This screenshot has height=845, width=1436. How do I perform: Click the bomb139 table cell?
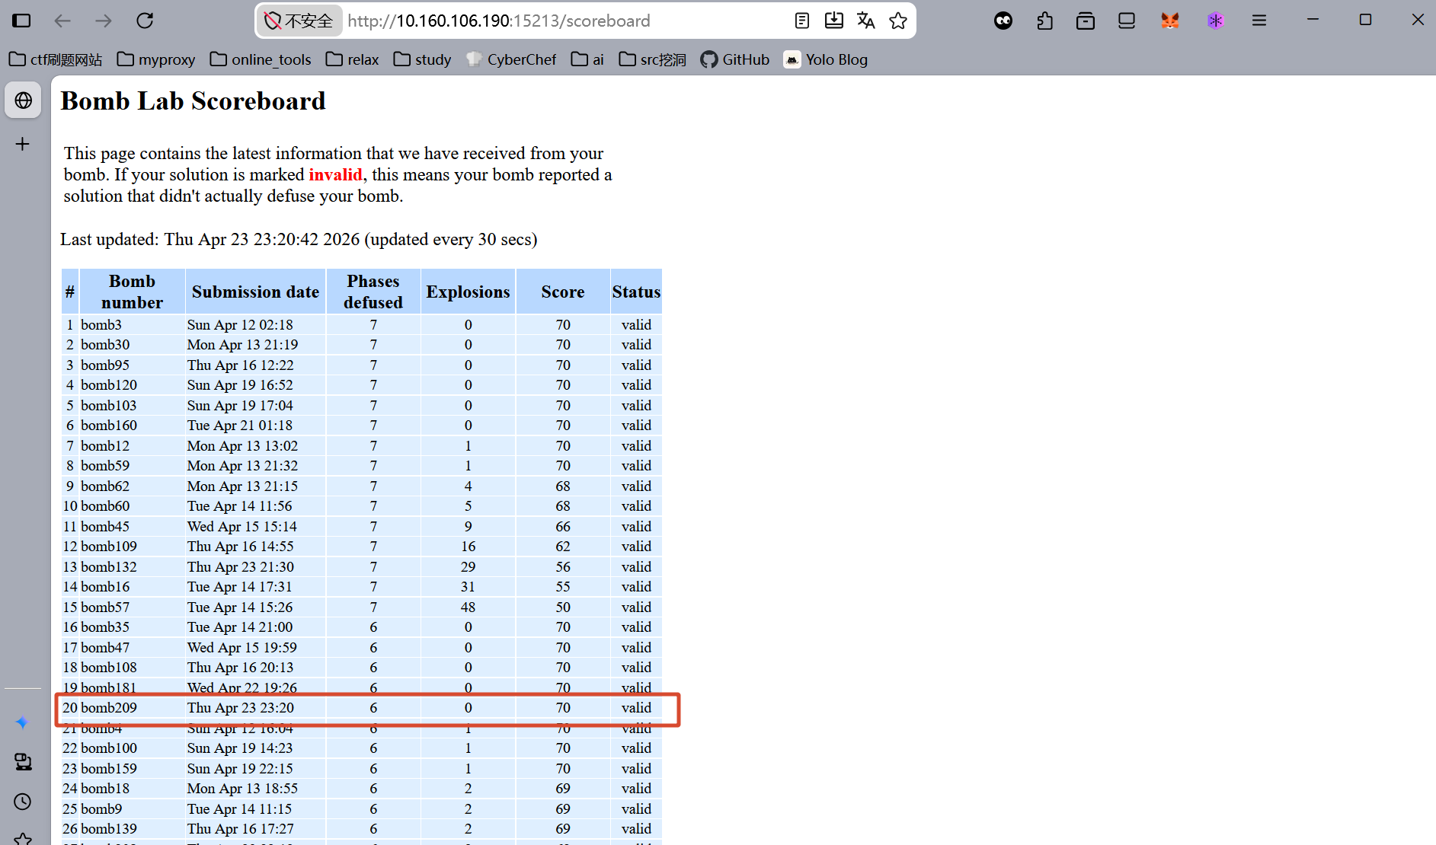pos(132,829)
